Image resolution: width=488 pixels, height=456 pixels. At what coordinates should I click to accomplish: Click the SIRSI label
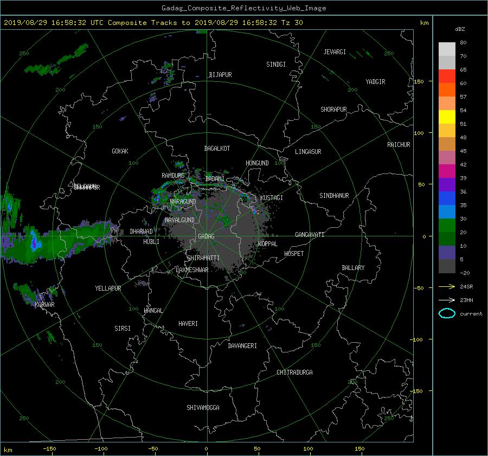[123, 329]
